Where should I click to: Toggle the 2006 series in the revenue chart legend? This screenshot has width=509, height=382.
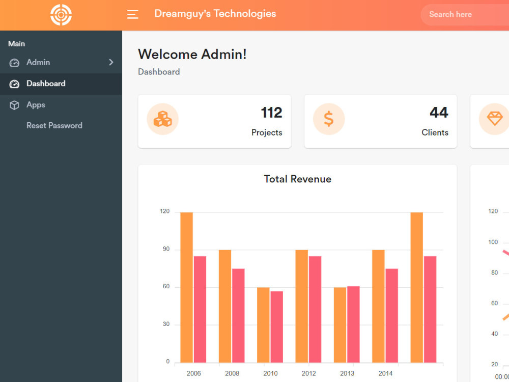coord(193,373)
